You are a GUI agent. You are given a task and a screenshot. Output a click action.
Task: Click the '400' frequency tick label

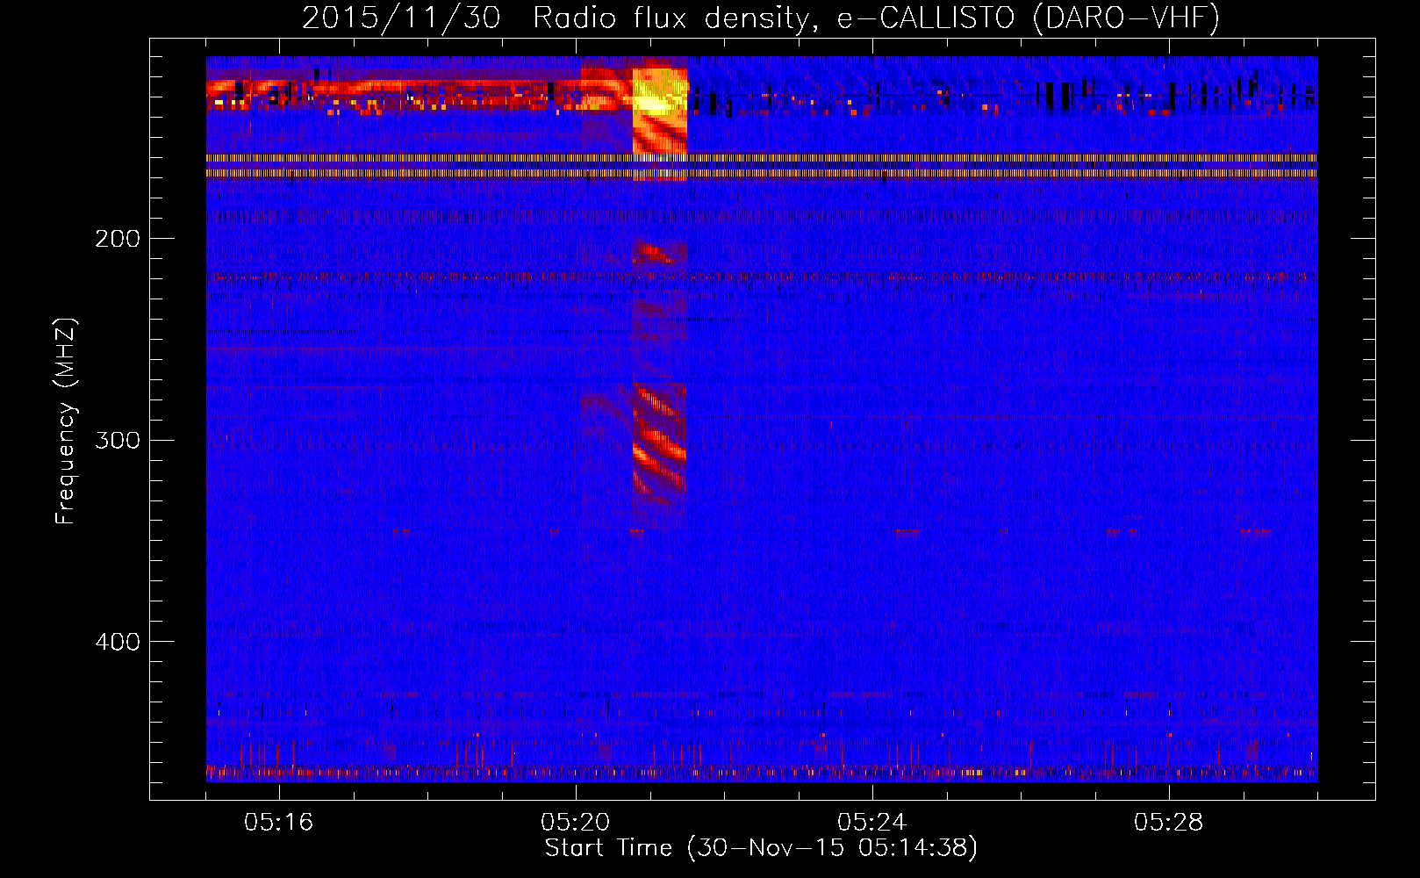point(118,642)
